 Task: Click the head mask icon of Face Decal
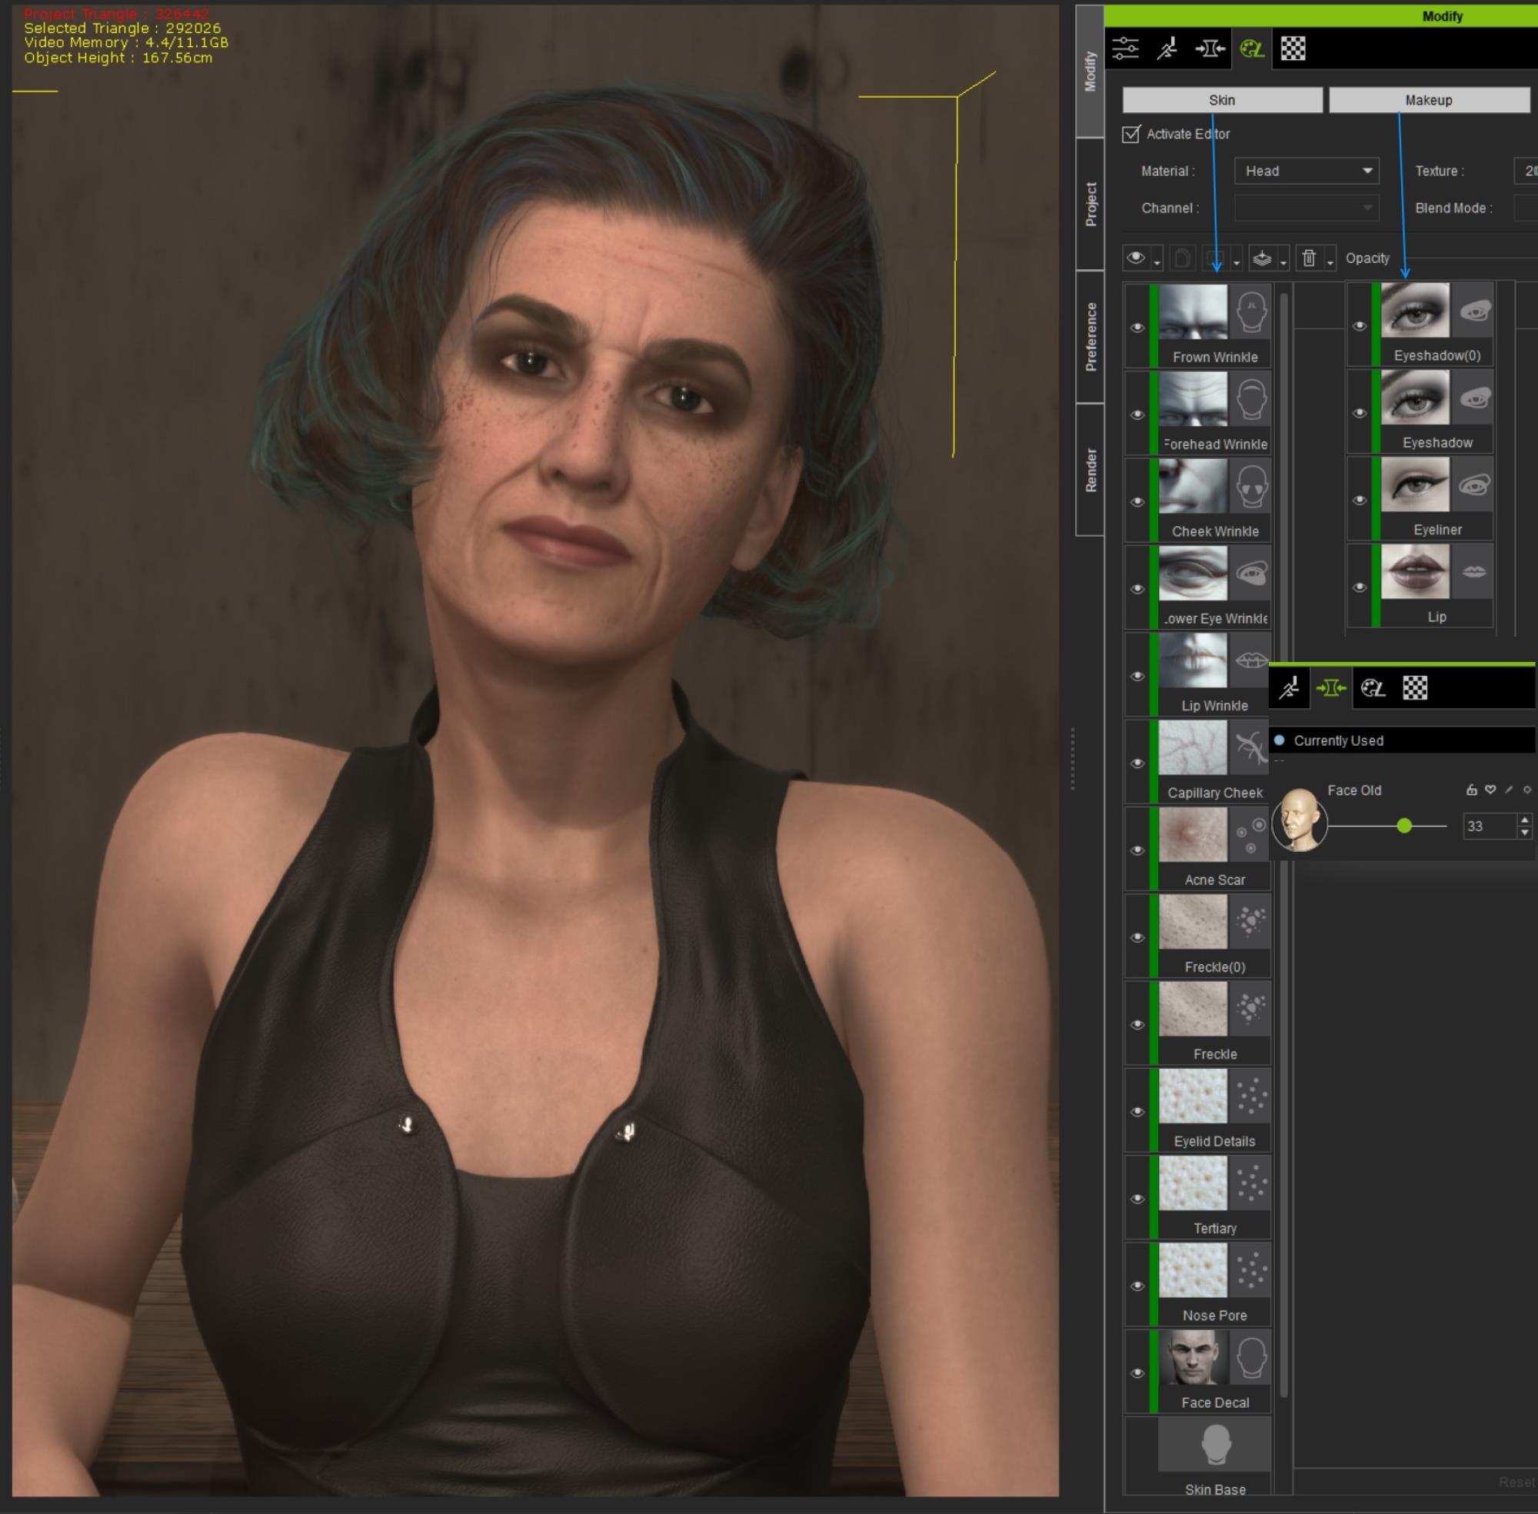1251,1358
